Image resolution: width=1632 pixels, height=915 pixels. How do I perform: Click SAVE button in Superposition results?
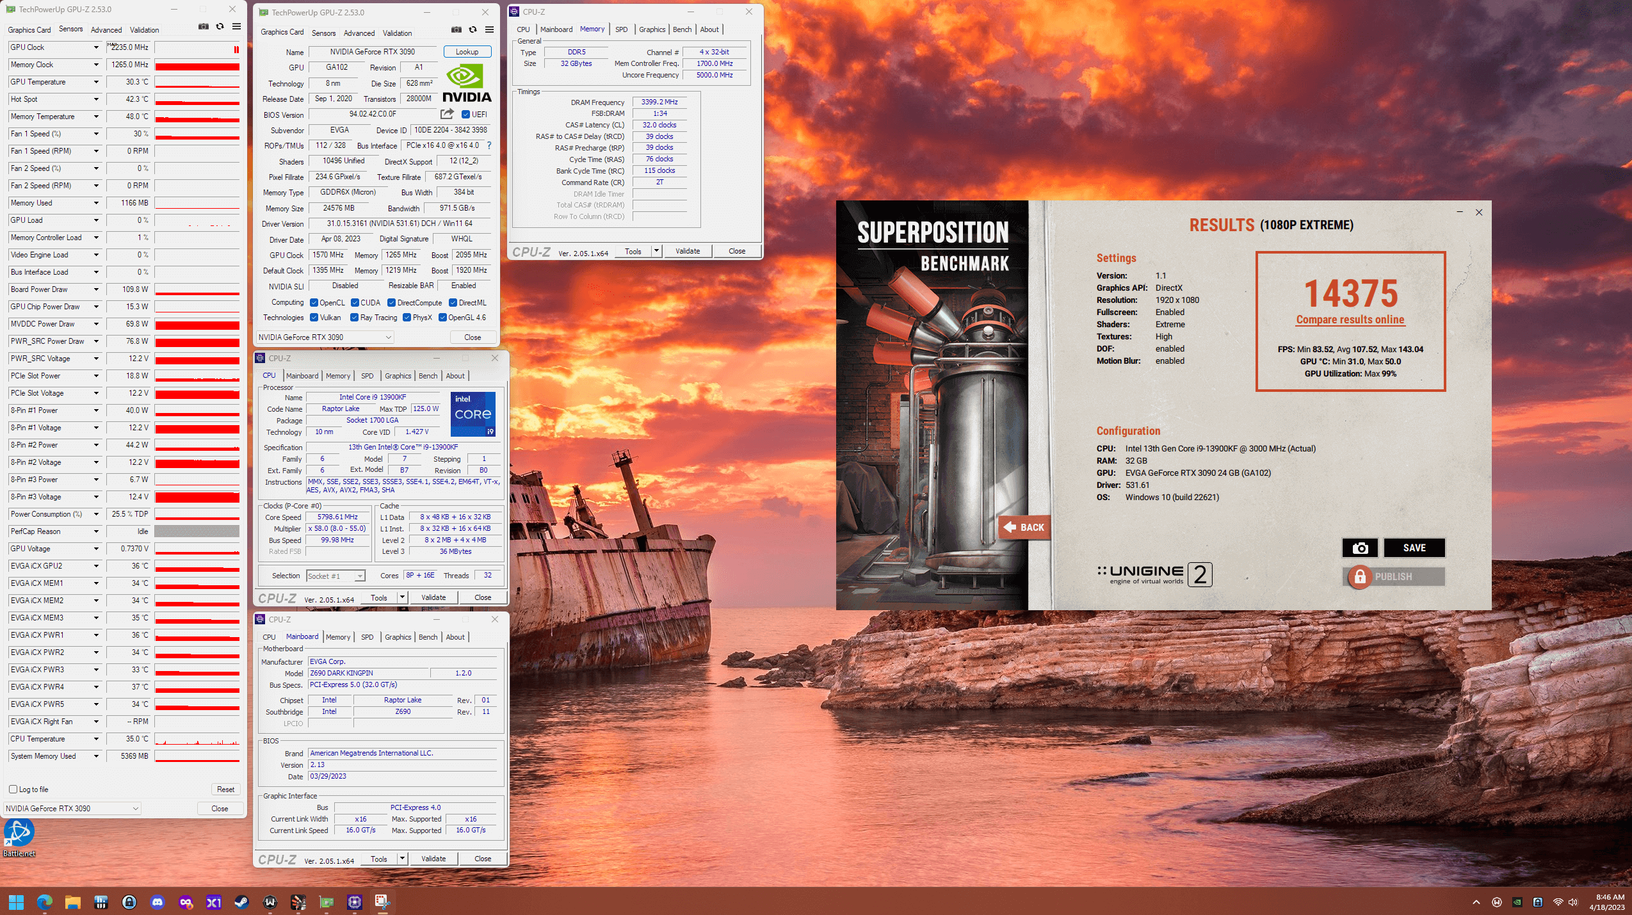click(x=1414, y=548)
